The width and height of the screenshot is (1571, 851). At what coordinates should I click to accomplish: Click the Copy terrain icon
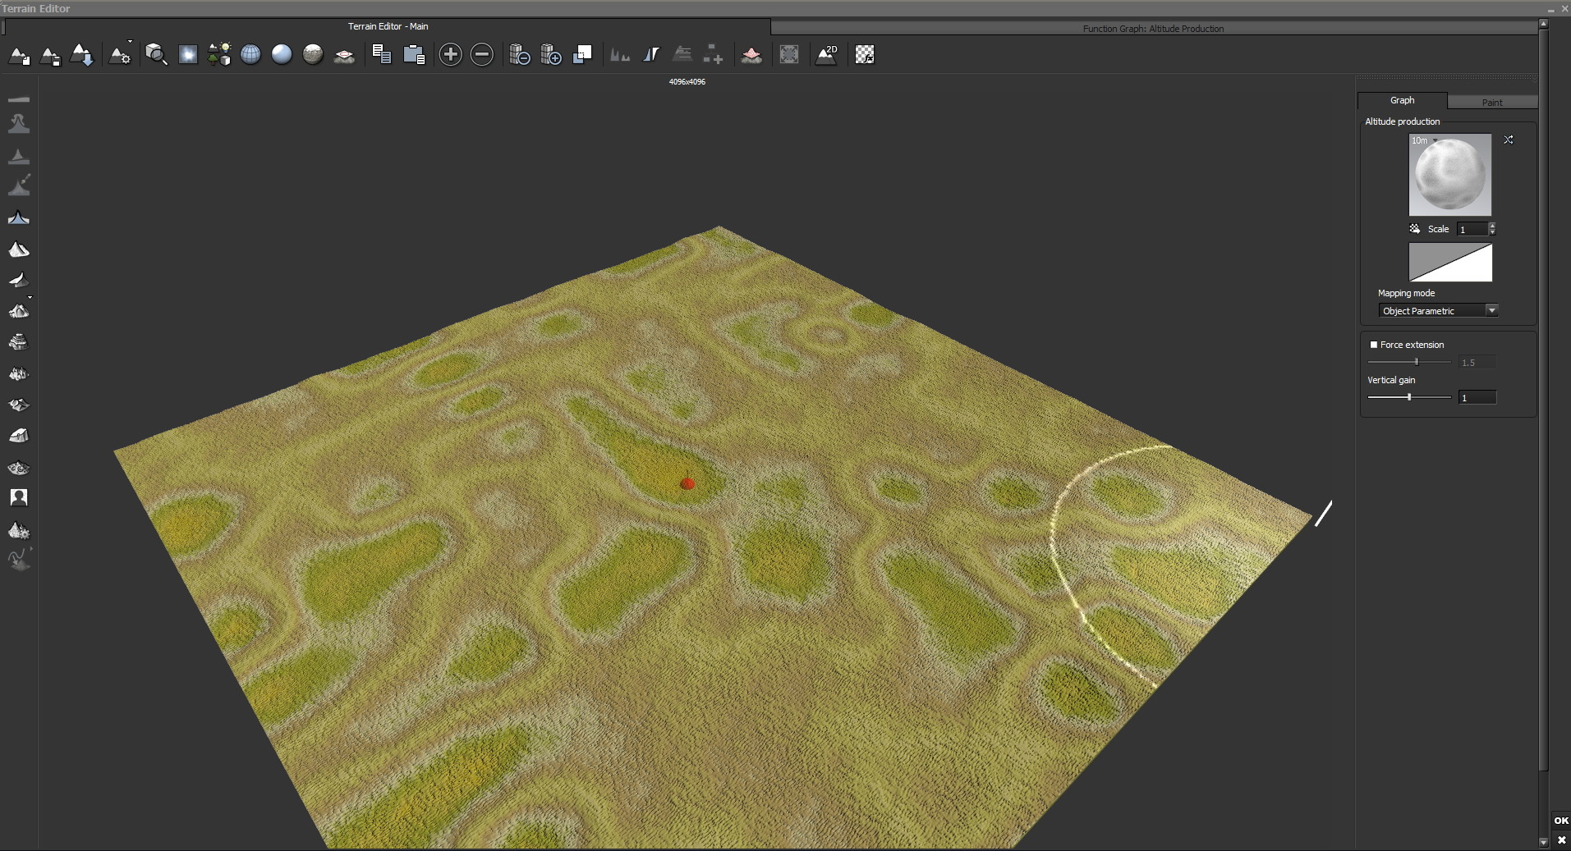tap(382, 55)
